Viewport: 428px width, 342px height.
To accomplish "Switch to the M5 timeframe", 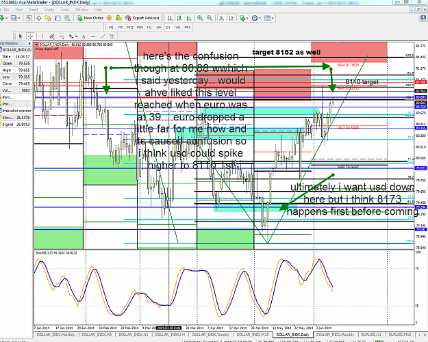I will 121,27.
